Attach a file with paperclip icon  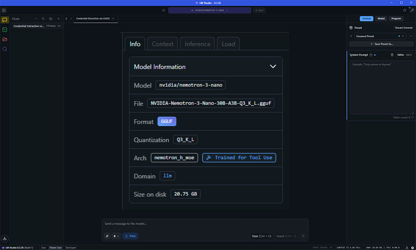[x=107, y=236]
